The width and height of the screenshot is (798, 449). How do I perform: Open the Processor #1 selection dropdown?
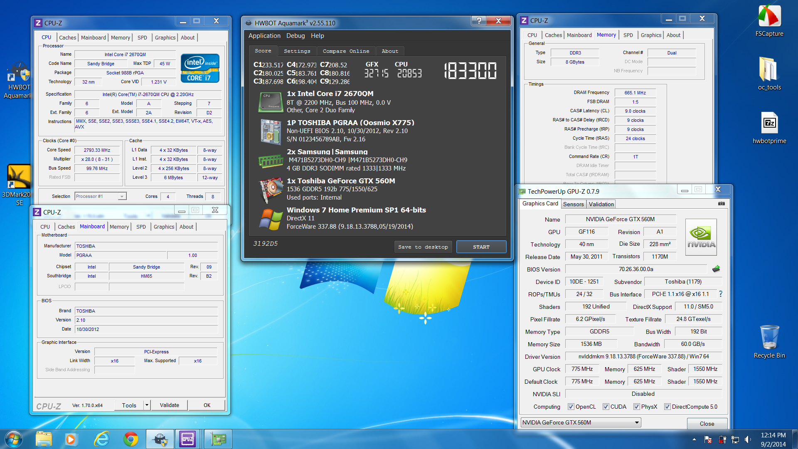(x=101, y=196)
